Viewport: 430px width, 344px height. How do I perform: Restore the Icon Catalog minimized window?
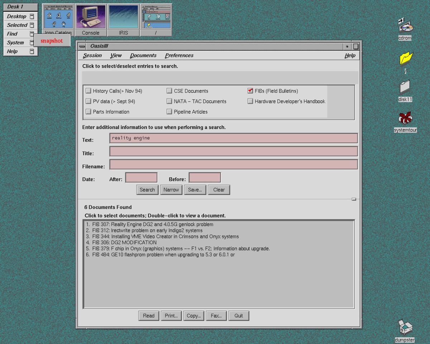tap(58, 20)
